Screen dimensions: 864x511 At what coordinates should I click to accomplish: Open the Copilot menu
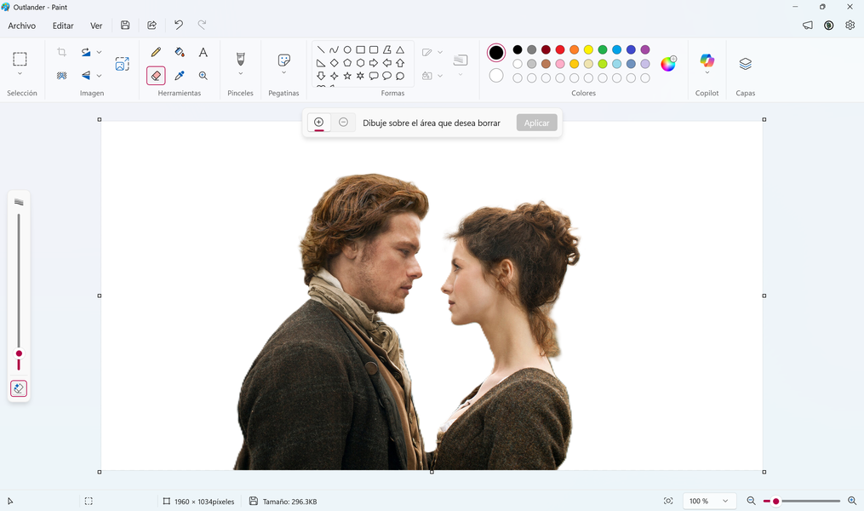click(x=707, y=63)
